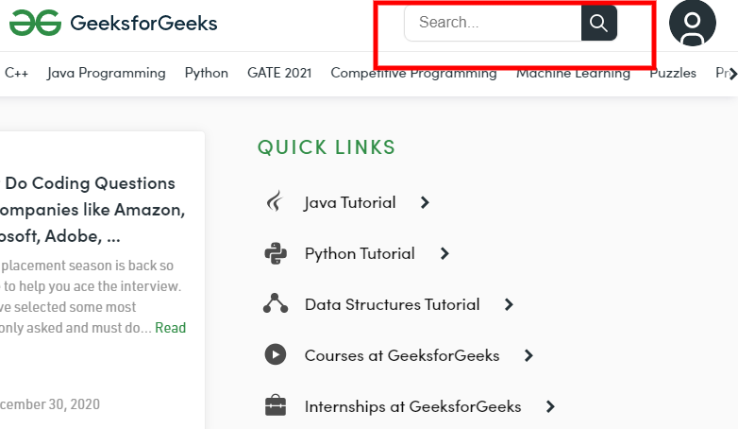The image size is (738, 429).
Task: Click the Internships briefcase icon
Action: tap(276, 406)
